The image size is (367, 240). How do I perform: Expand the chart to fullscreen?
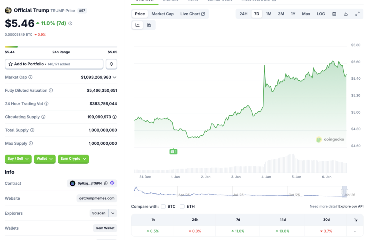click(356, 14)
